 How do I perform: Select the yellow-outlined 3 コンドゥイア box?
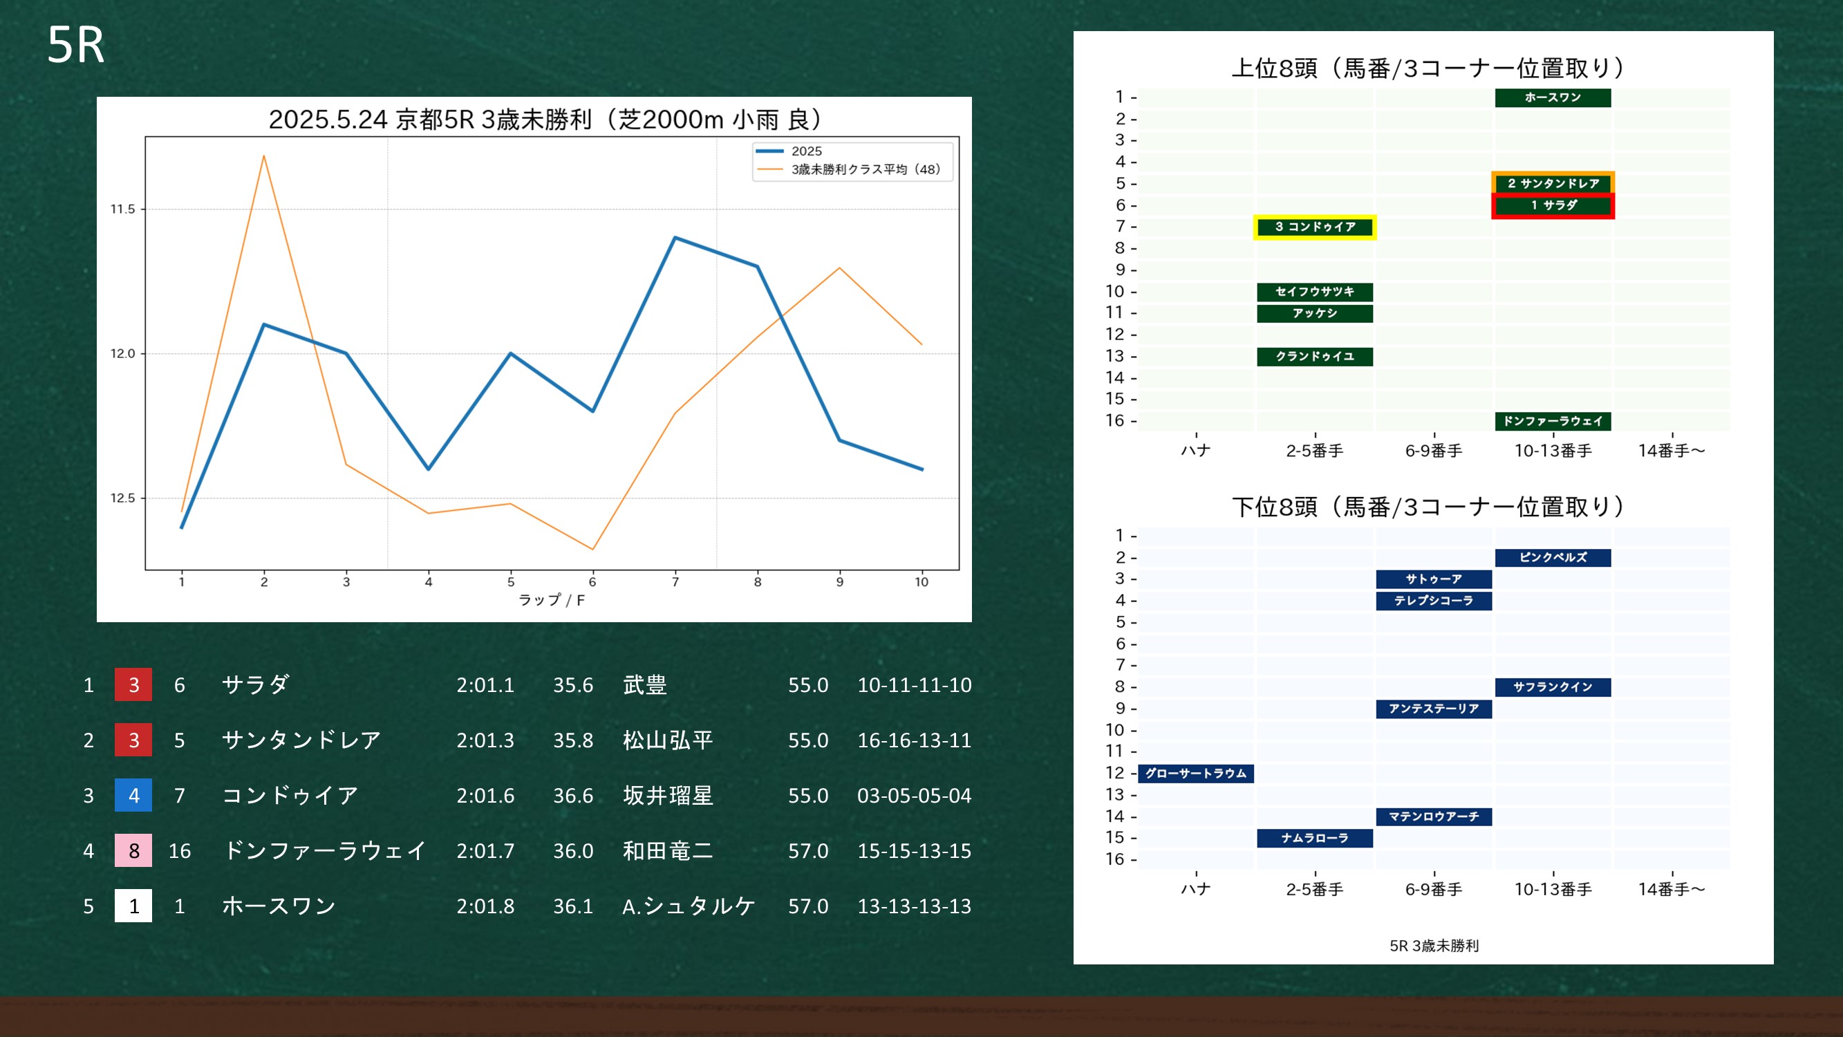pyautogui.click(x=1314, y=227)
